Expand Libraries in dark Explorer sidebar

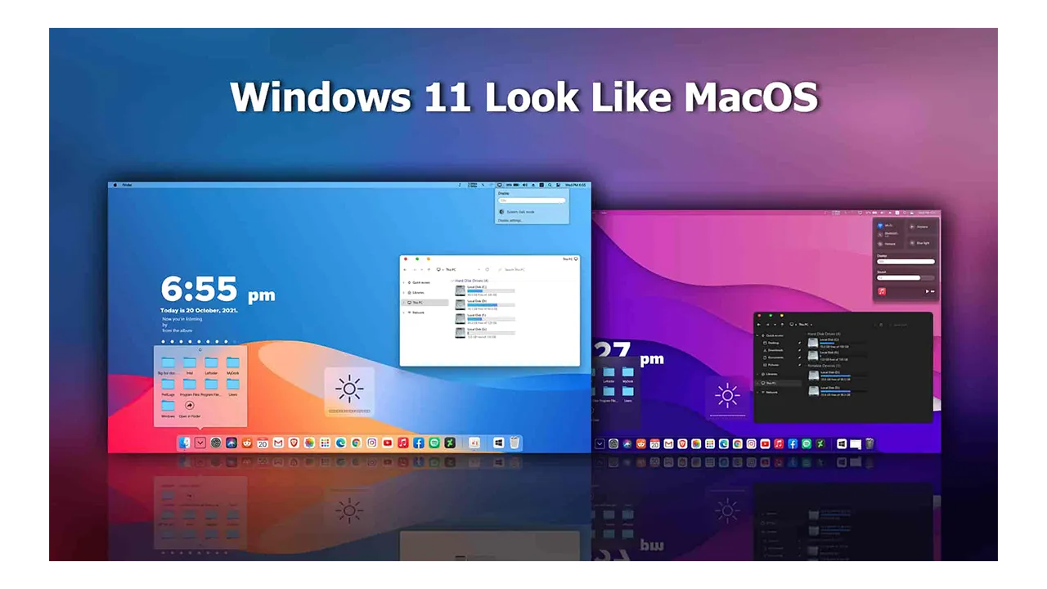[x=757, y=374]
